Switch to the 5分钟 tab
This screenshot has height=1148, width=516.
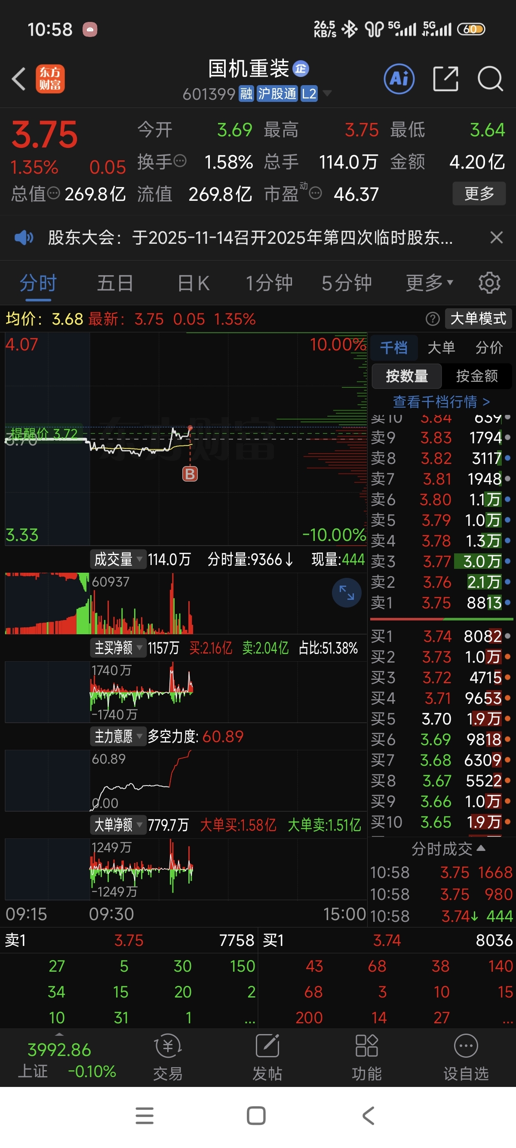[347, 283]
